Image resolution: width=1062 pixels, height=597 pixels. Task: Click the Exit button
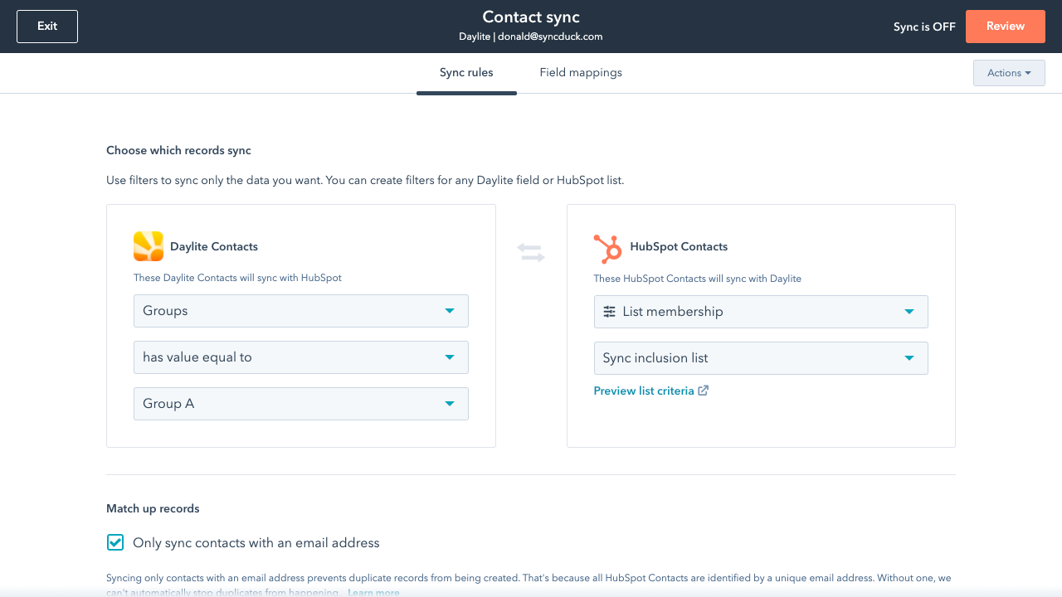pos(47,27)
